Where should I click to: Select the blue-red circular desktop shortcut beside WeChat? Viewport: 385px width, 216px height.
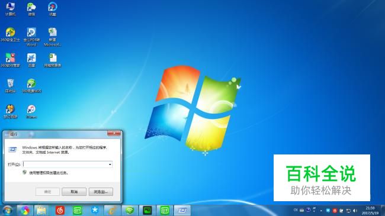tap(53, 9)
